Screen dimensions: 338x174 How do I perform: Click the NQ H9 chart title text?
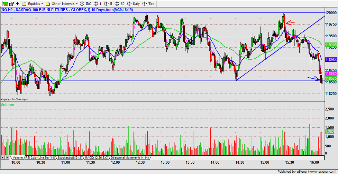click(67, 10)
